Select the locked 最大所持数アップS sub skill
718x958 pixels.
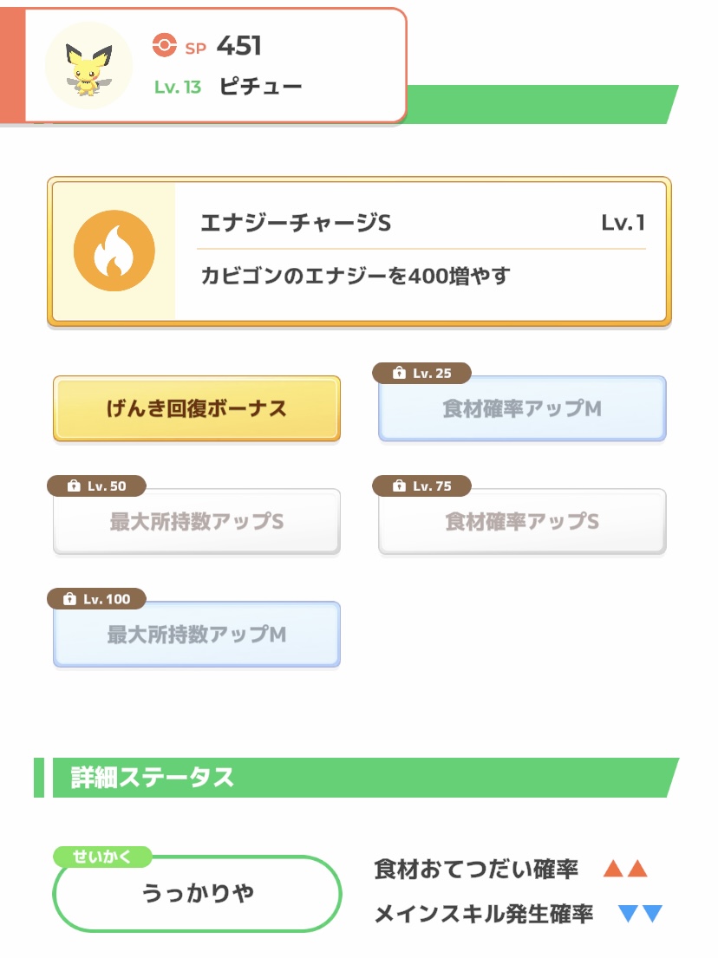pyautogui.click(x=197, y=521)
